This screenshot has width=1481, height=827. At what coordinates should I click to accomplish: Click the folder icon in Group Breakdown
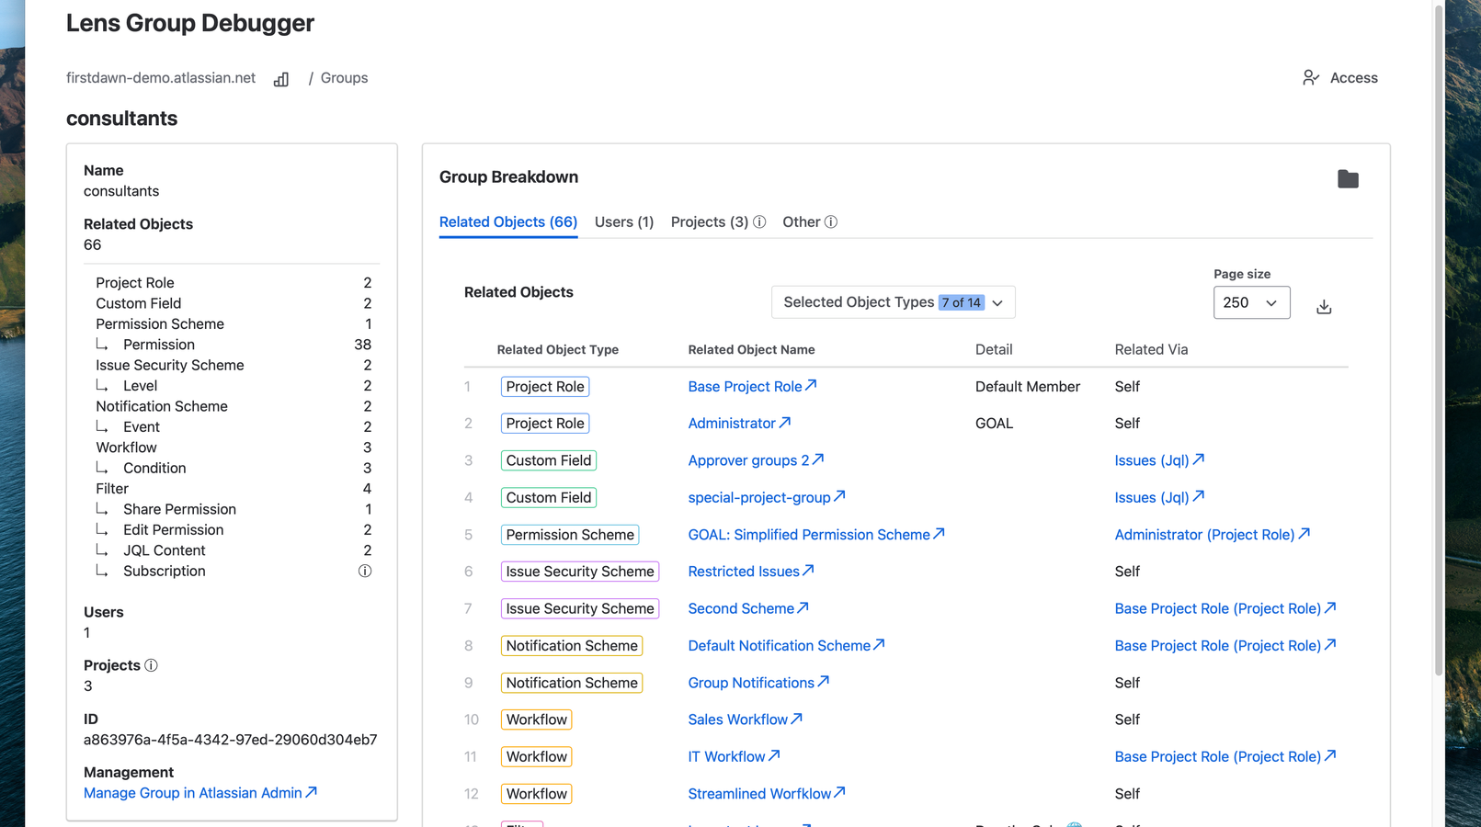[1348, 179]
